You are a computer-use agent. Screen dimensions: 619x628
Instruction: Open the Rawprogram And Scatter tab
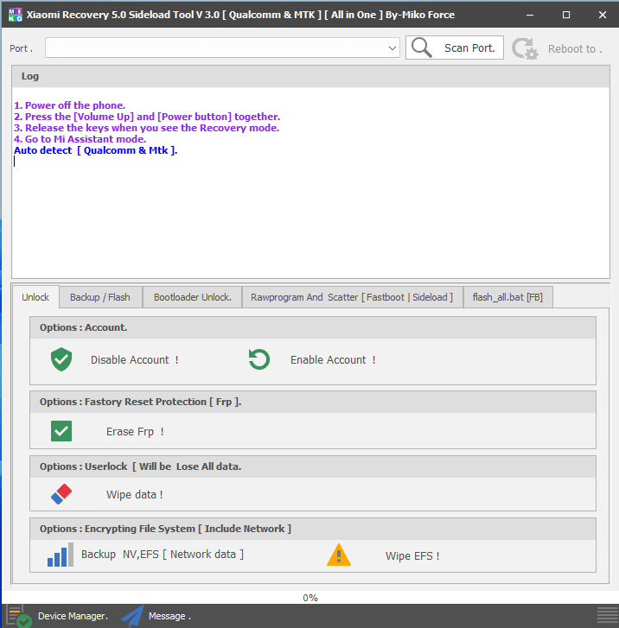click(352, 297)
